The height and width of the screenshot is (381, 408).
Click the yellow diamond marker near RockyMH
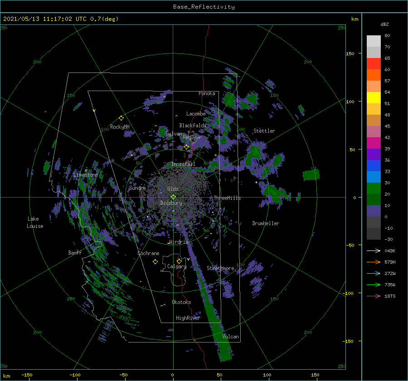121,118
